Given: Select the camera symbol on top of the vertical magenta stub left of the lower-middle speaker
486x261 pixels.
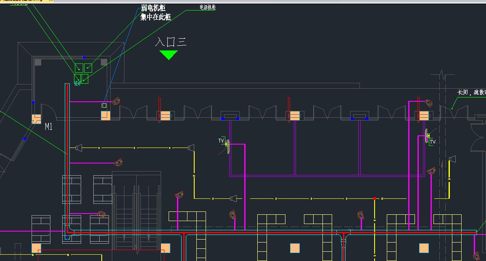Looking at the screenshot, I should [x=179, y=195].
